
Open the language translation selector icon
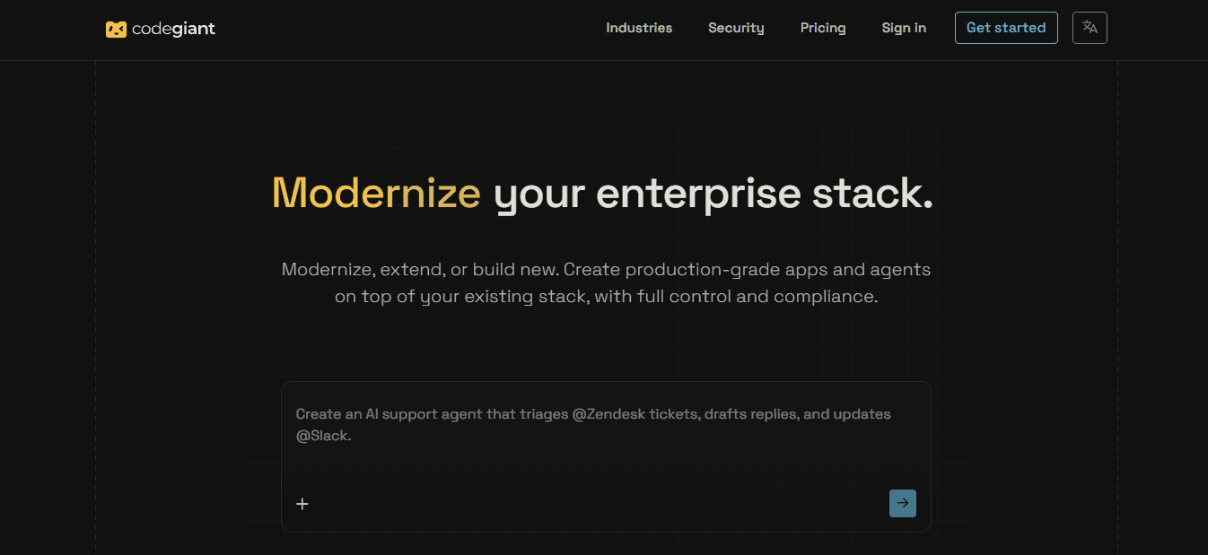point(1090,28)
